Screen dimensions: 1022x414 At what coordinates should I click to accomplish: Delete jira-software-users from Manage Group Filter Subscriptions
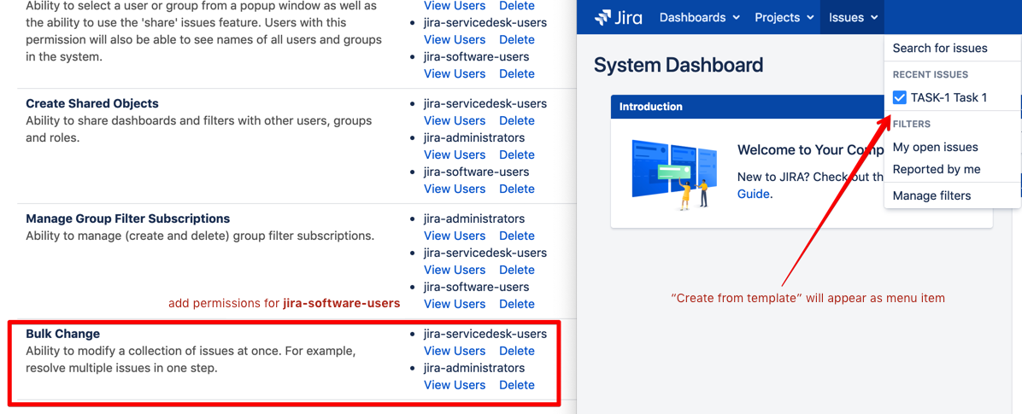tap(517, 304)
